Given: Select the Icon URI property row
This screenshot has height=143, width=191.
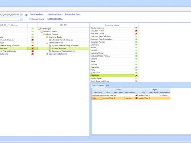Looking at the screenshot, I should tap(112, 51).
